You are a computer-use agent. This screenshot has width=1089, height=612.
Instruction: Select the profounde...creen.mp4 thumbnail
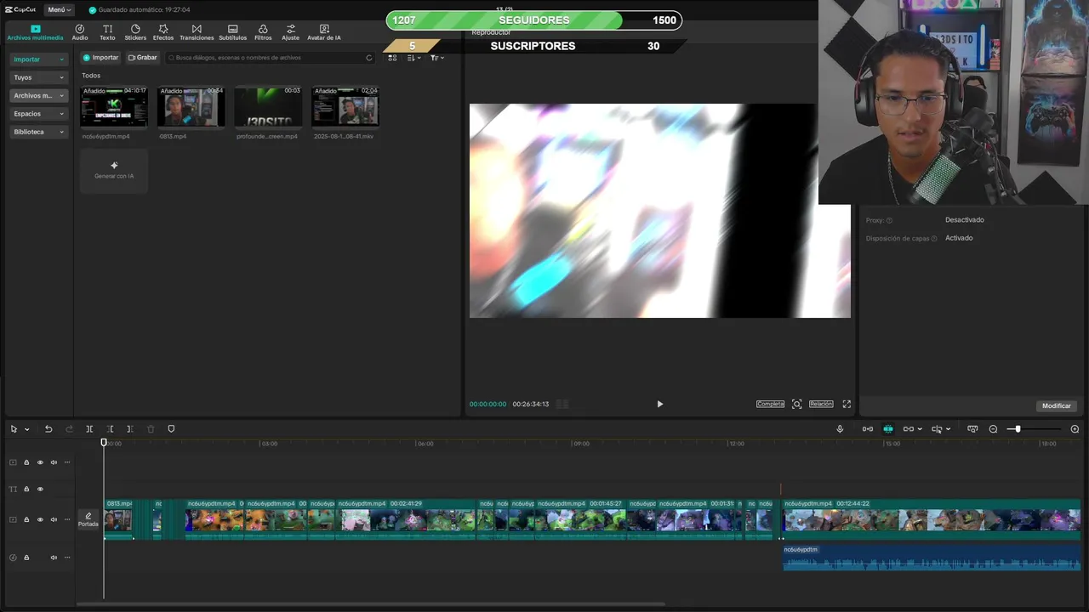268,106
